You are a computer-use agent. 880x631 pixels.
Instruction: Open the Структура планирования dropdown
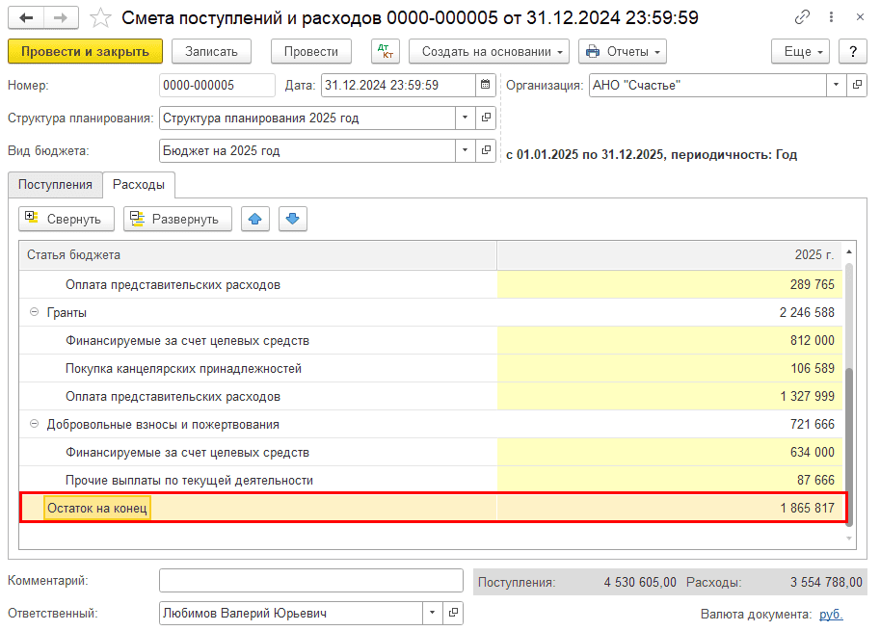[466, 118]
